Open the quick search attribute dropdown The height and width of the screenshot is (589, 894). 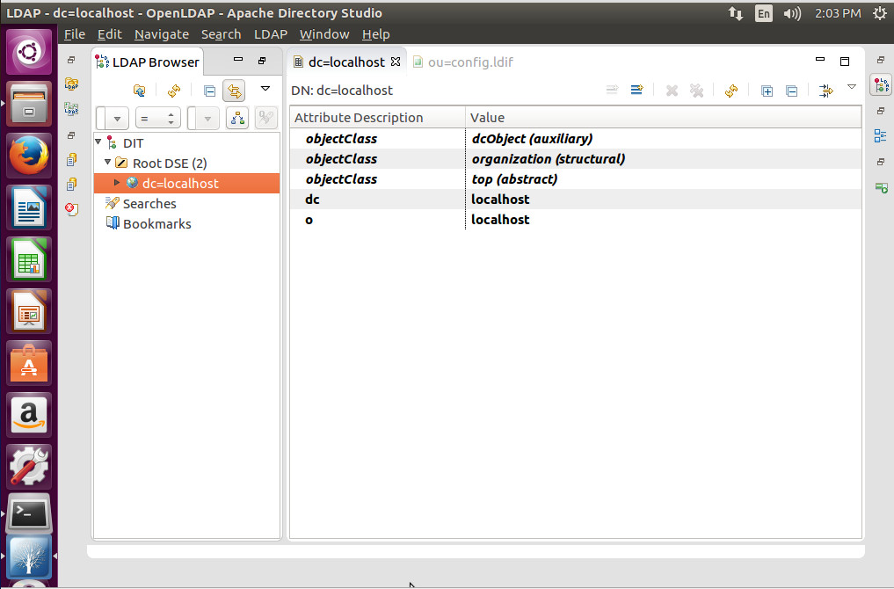pyautogui.click(x=119, y=118)
